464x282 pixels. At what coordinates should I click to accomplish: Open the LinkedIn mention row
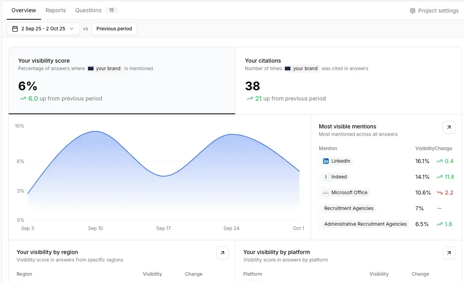coord(386,161)
